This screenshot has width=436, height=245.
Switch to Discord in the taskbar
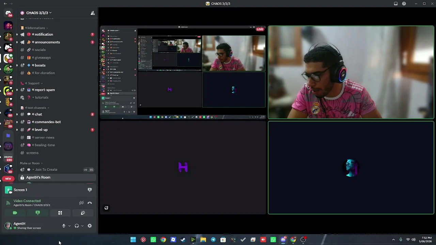click(283, 240)
